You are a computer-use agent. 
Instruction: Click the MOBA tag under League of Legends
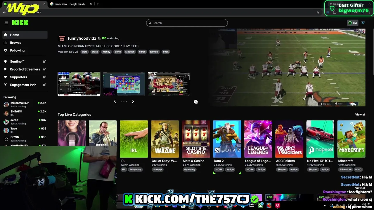250,169
